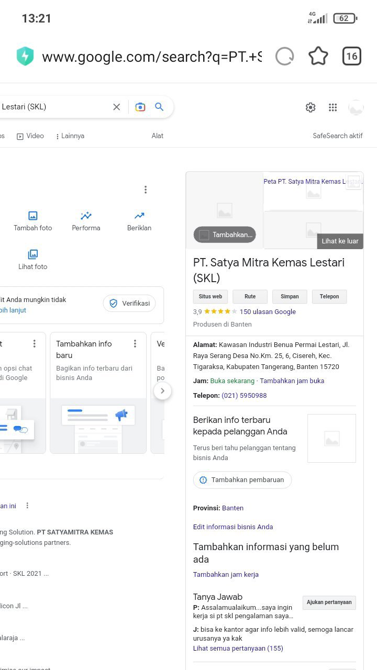Viewport: 377px width, 670px height.
Task: Bookmark page with star icon
Action: (x=318, y=56)
